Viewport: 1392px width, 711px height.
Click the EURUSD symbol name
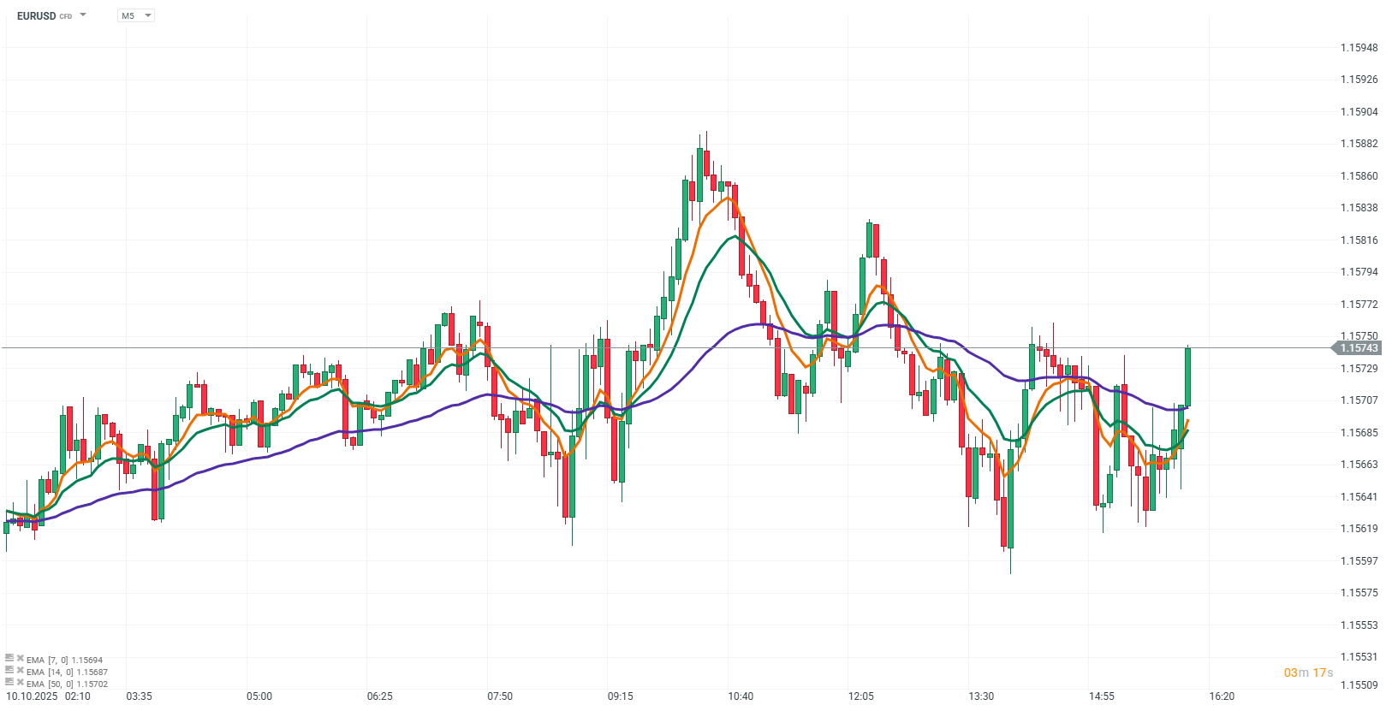[36, 15]
